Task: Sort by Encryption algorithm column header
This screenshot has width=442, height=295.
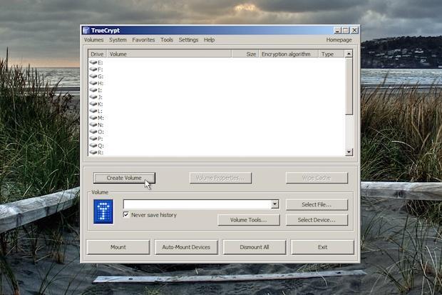Action: point(289,54)
